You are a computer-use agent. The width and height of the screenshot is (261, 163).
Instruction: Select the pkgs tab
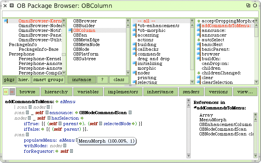point(9,80)
